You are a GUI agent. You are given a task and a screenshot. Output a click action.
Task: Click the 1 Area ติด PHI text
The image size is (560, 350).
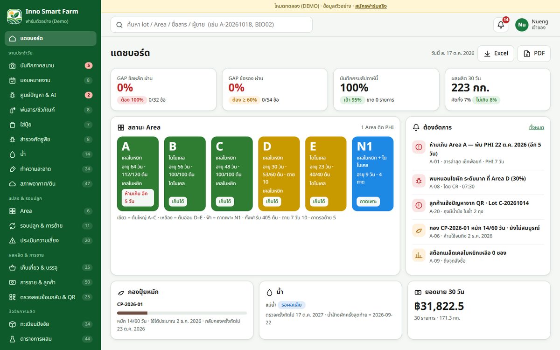point(377,127)
